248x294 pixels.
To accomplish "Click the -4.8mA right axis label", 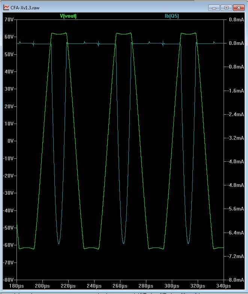I will 236,185.
